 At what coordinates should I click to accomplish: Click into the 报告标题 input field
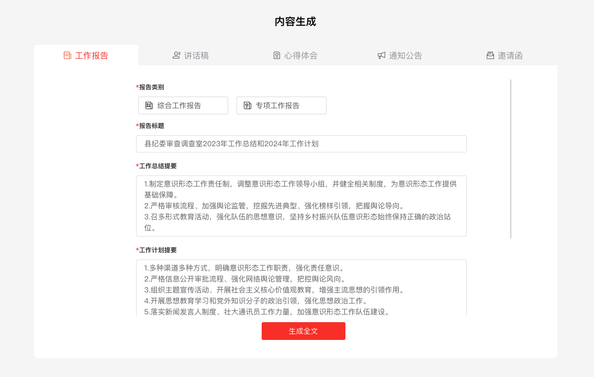301,144
